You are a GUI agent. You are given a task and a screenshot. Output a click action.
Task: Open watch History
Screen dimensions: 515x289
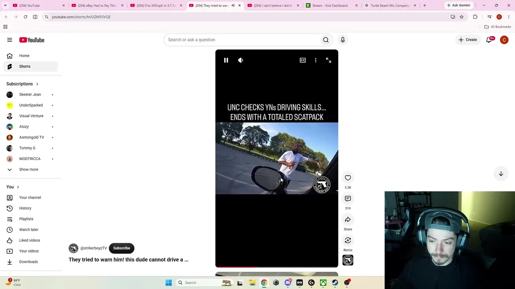[x=31, y=208]
